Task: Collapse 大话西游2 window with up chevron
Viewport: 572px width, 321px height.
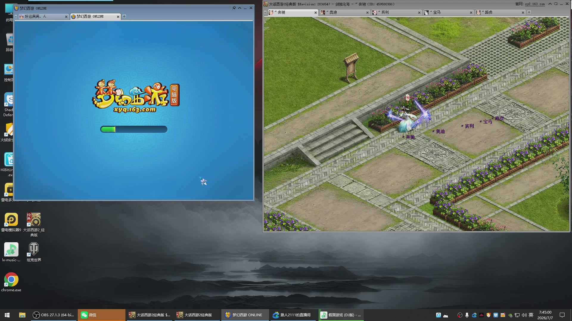Action: pyautogui.click(x=550, y=4)
